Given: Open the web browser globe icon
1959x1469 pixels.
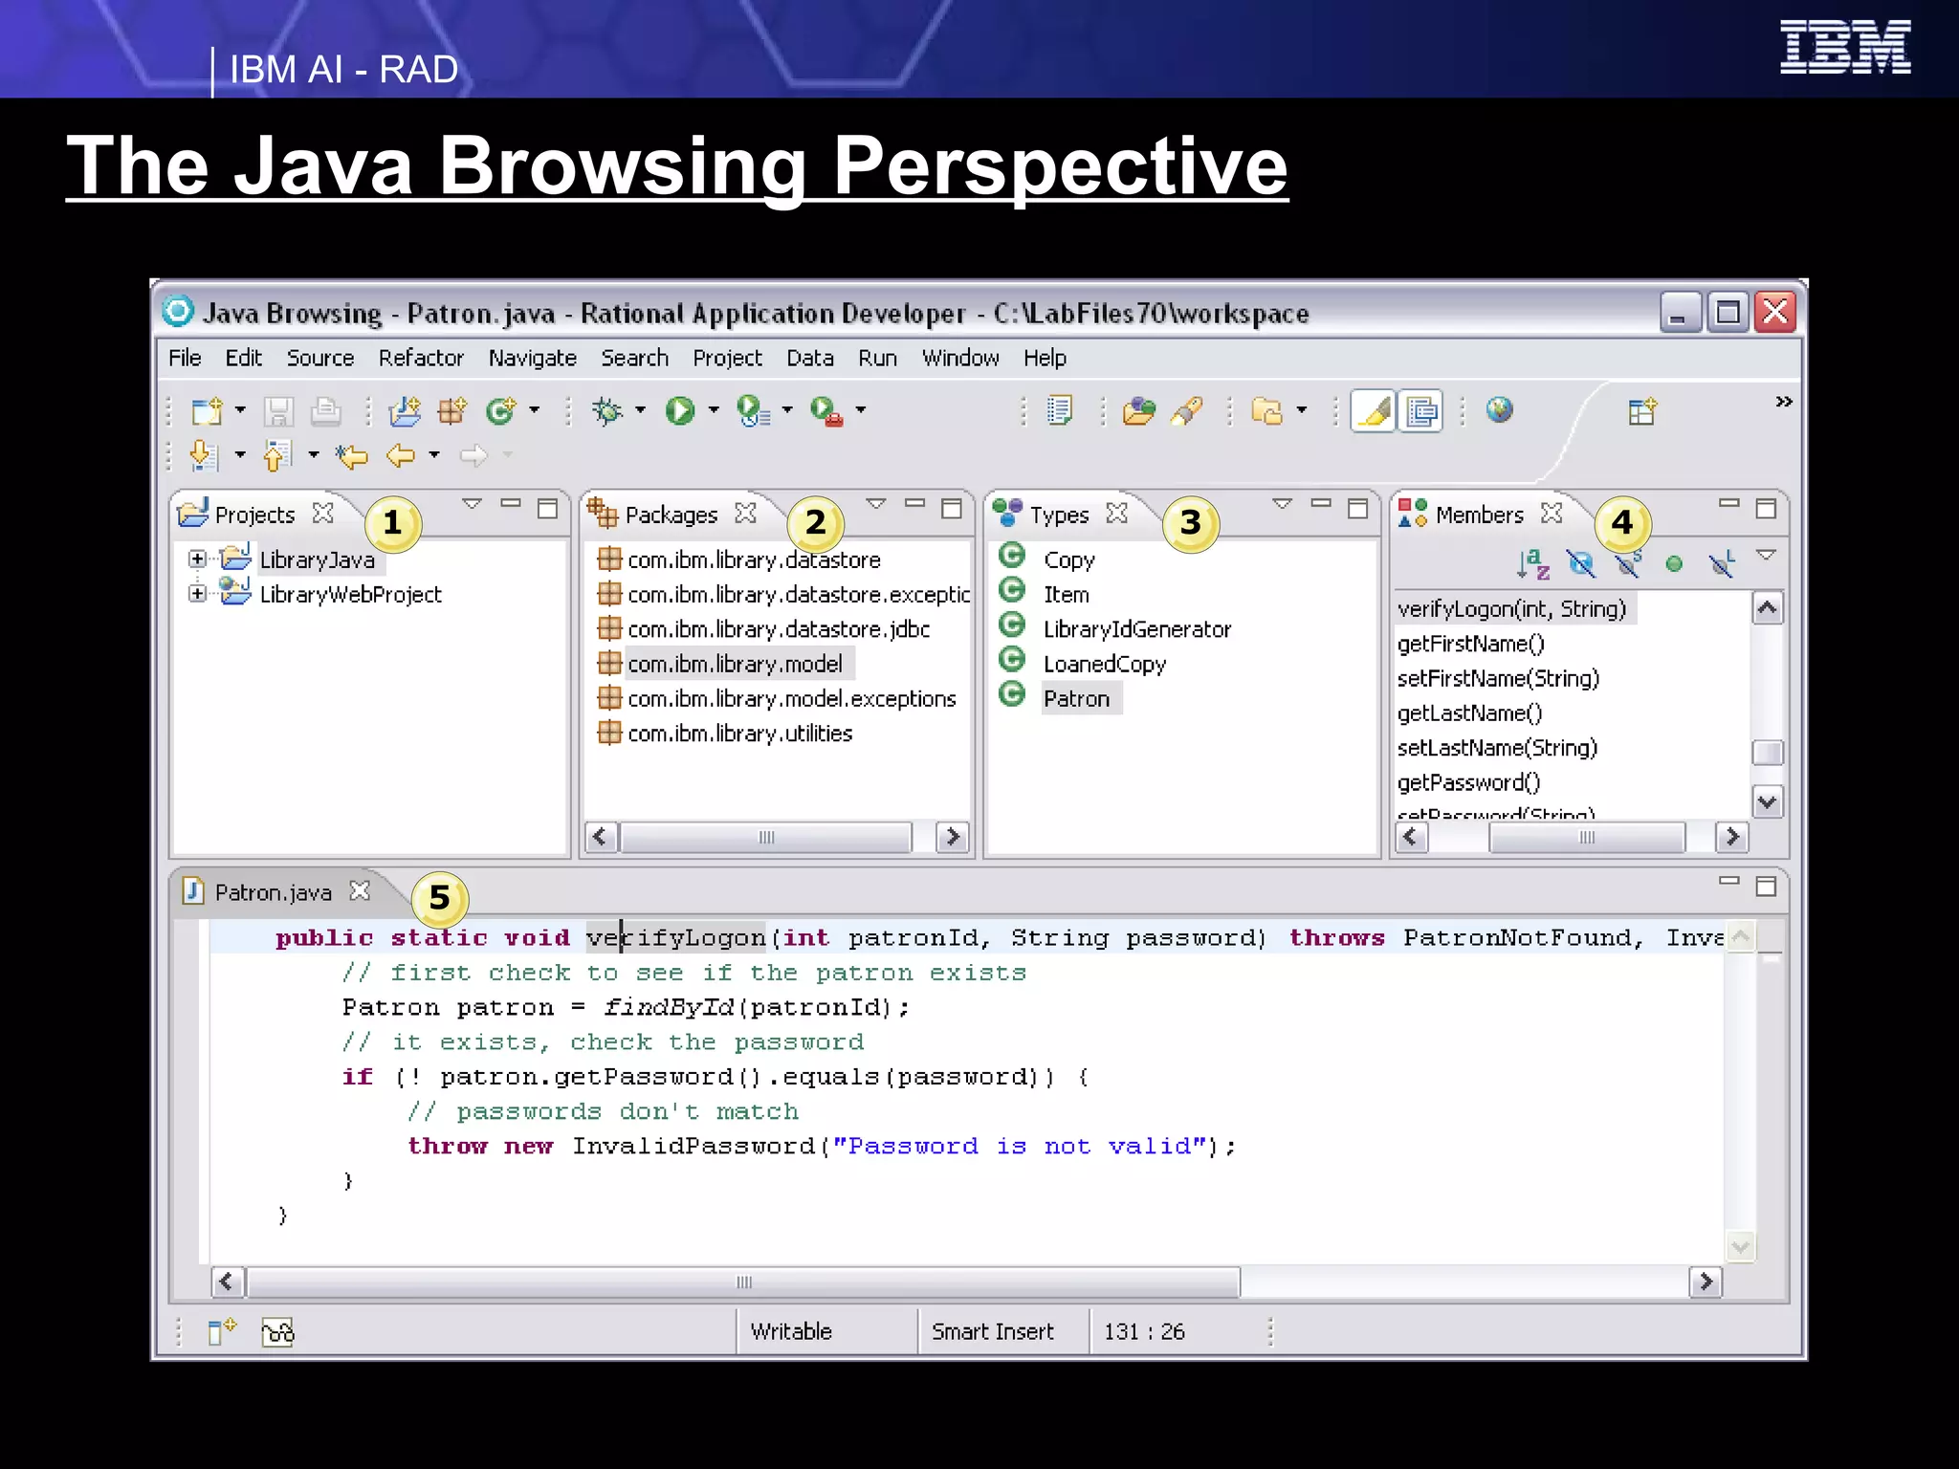Looking at the screenshot, I should [x=1499, y=410].
